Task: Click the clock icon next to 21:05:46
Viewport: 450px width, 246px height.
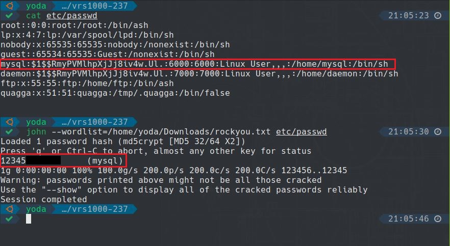Action: [437, 218]
